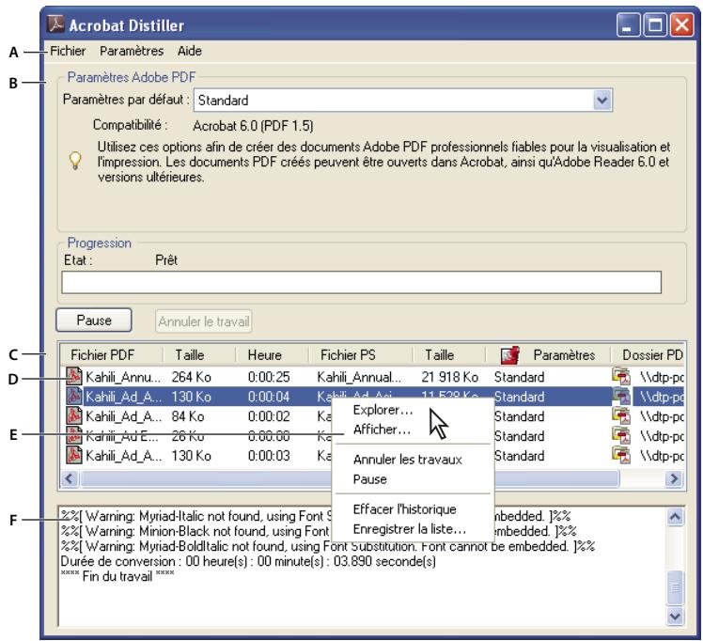Image resolution: width=703 pixels, height=641 pixels.
Task: Click the log pane vertical scrollbar thumb
Action: [675, 587]
